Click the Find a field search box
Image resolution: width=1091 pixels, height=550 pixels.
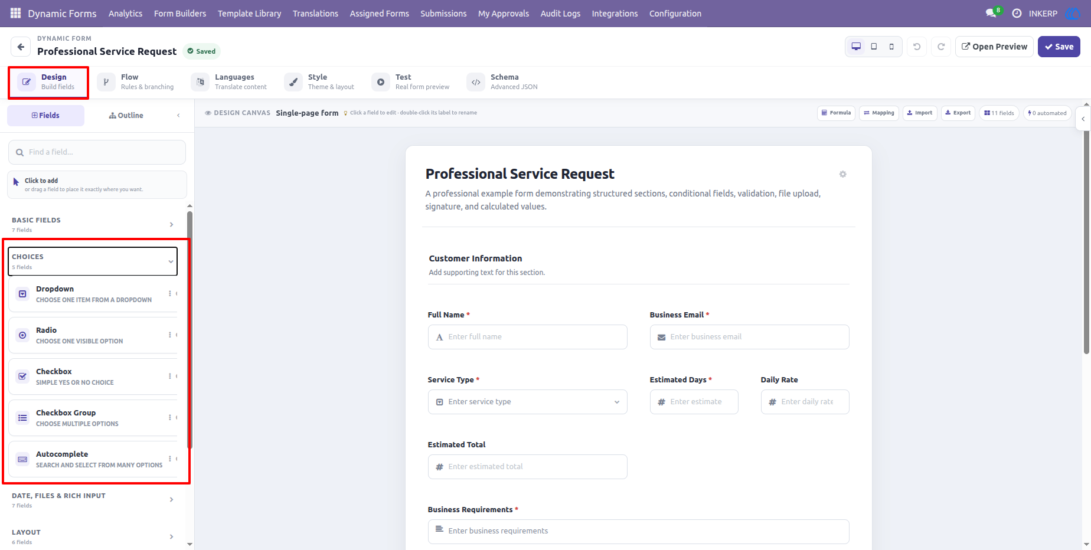[97, 152]
